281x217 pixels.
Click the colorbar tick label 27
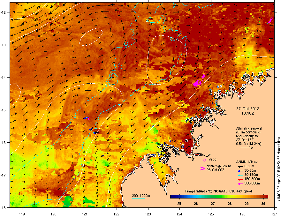coord(213,204)
